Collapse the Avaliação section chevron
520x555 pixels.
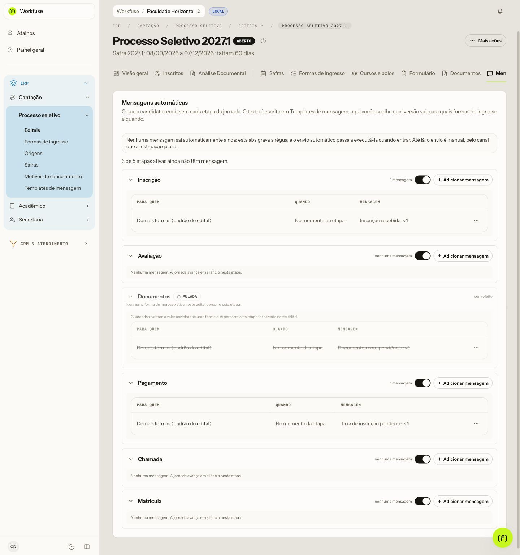[131, 256]
